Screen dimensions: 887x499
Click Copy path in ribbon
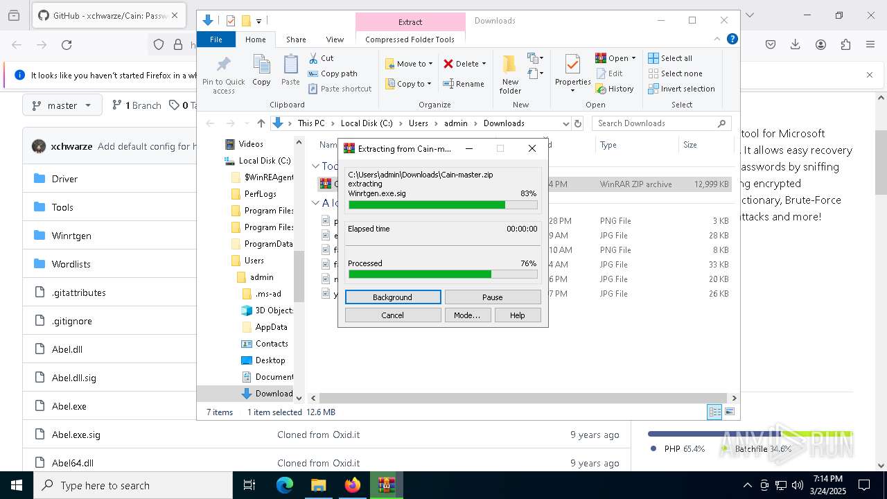click(x=333, y=73)
